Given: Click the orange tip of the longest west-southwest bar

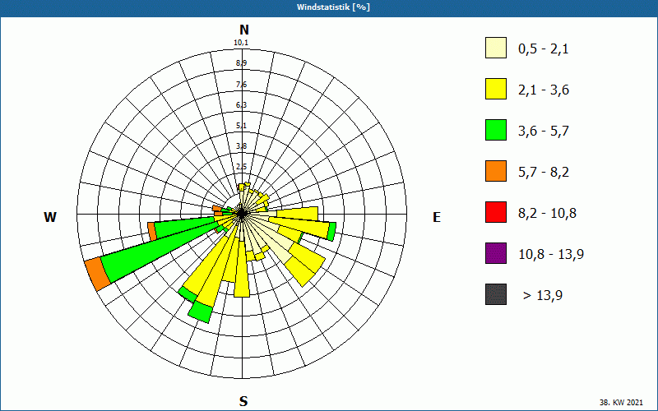Looking at the screenshot, I should point(98,274).
